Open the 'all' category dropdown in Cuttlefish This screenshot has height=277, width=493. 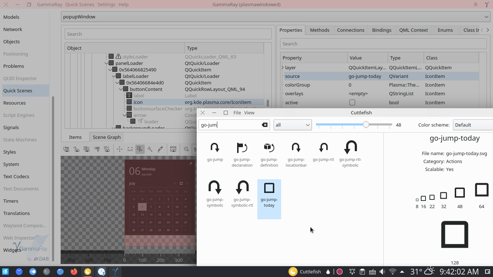[293, 125]
